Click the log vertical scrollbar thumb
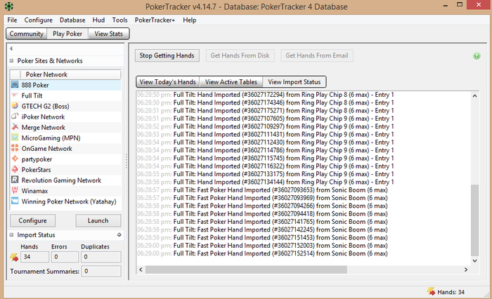 coord(474,220)
